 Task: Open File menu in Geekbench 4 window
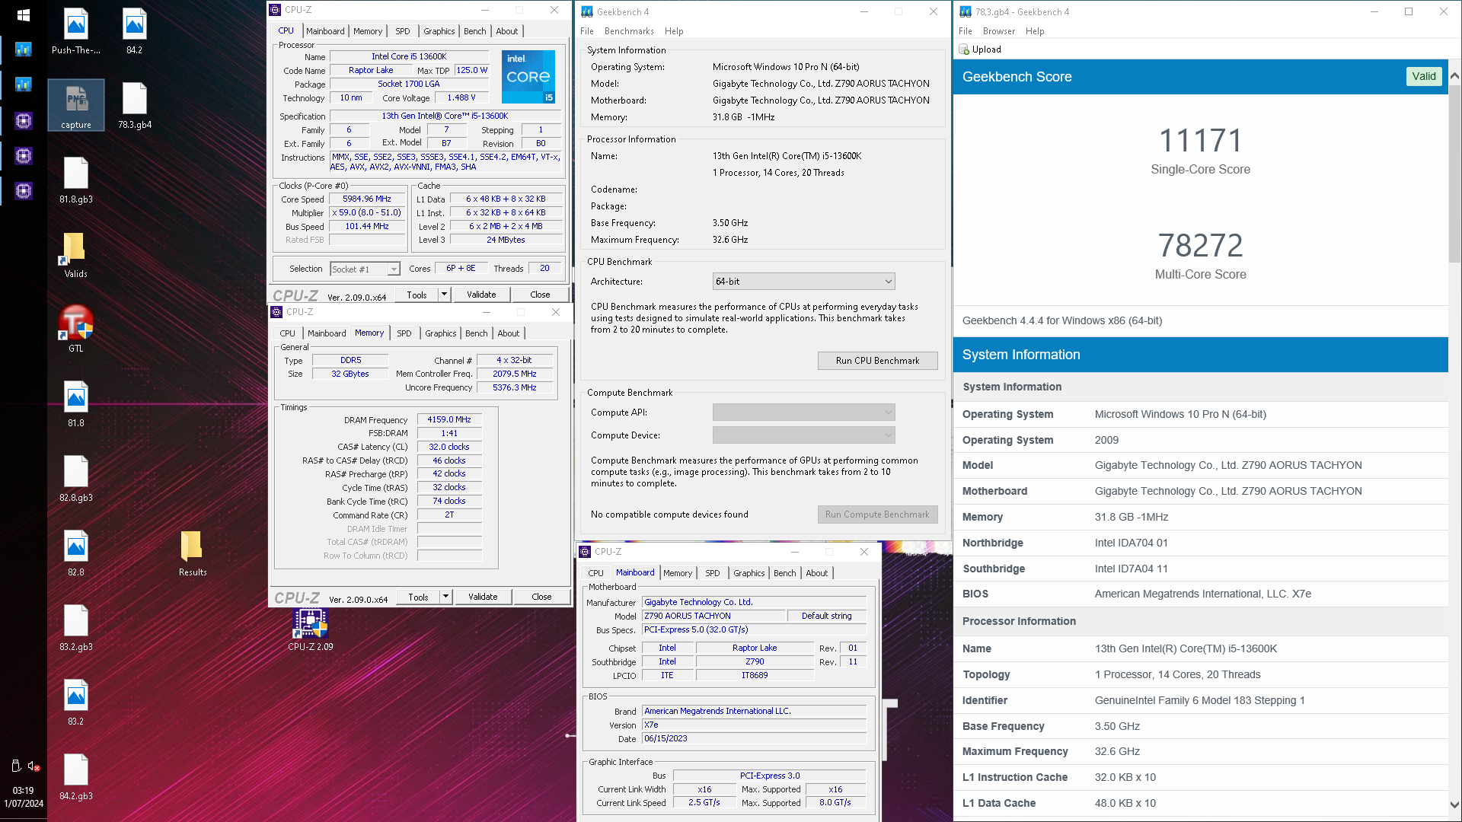point(586,31)
